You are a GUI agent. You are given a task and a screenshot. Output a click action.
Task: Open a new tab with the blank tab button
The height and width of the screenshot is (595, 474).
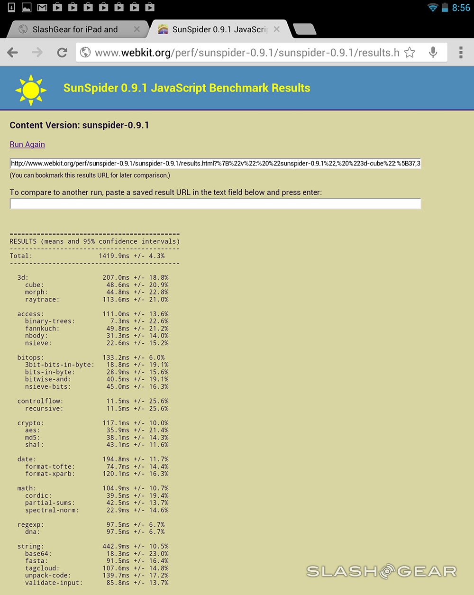tap(304, 30)
